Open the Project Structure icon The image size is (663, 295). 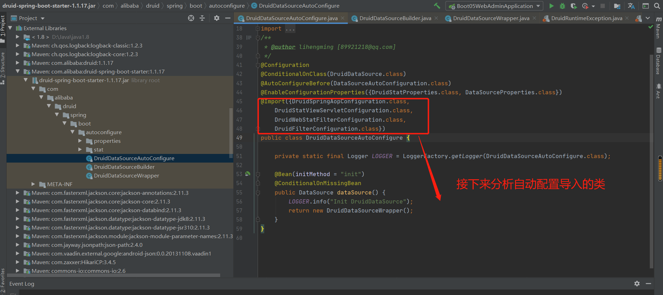point(617,6)
